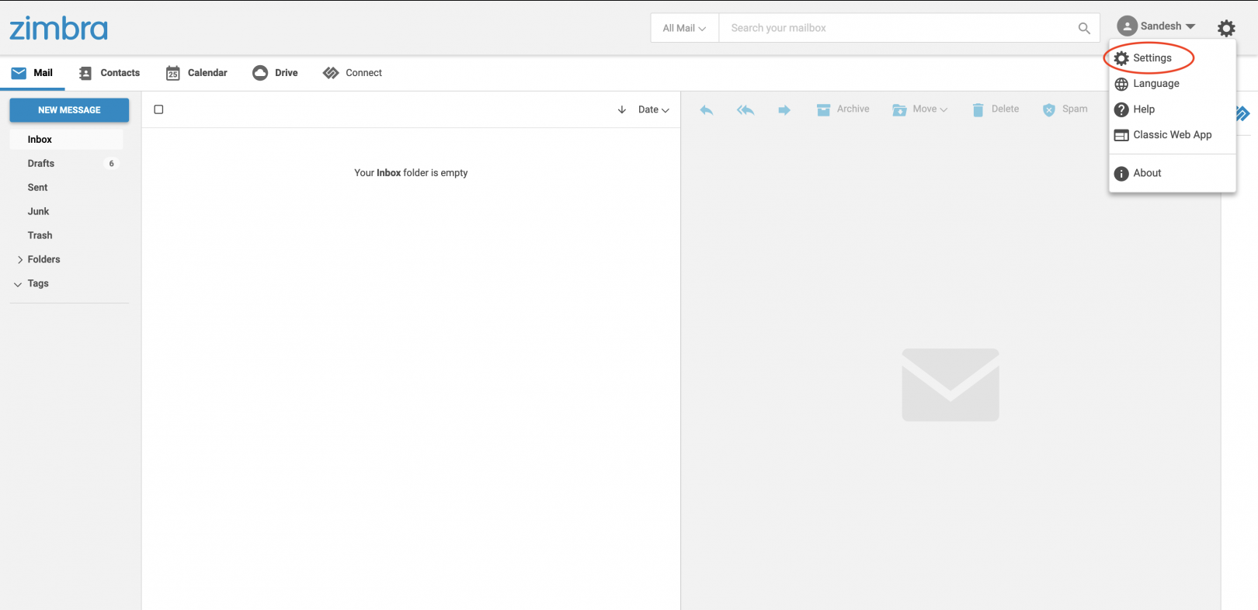Click the blue Connect icon at right edge
Screen dimensions: 1258x610
pos(1242,114)
